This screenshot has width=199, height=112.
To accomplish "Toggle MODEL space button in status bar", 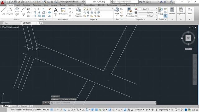I will click(46, 110).
